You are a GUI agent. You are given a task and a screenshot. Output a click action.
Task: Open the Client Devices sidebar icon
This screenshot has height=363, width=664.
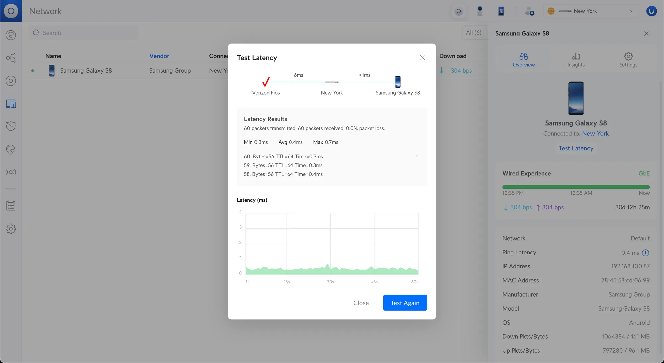(11, 104)
